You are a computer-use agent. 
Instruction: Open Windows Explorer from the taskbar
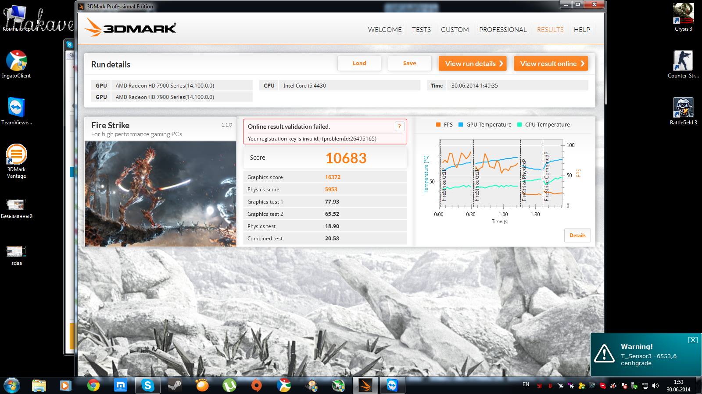[x=39, y=386]
